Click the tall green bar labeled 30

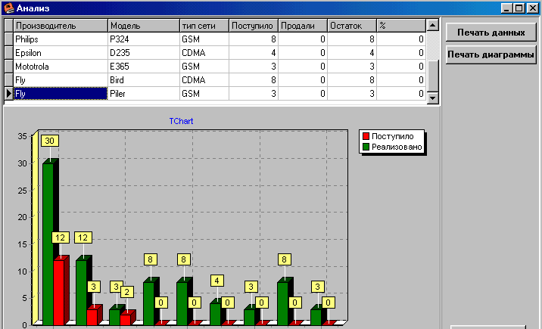pos(48,244)
